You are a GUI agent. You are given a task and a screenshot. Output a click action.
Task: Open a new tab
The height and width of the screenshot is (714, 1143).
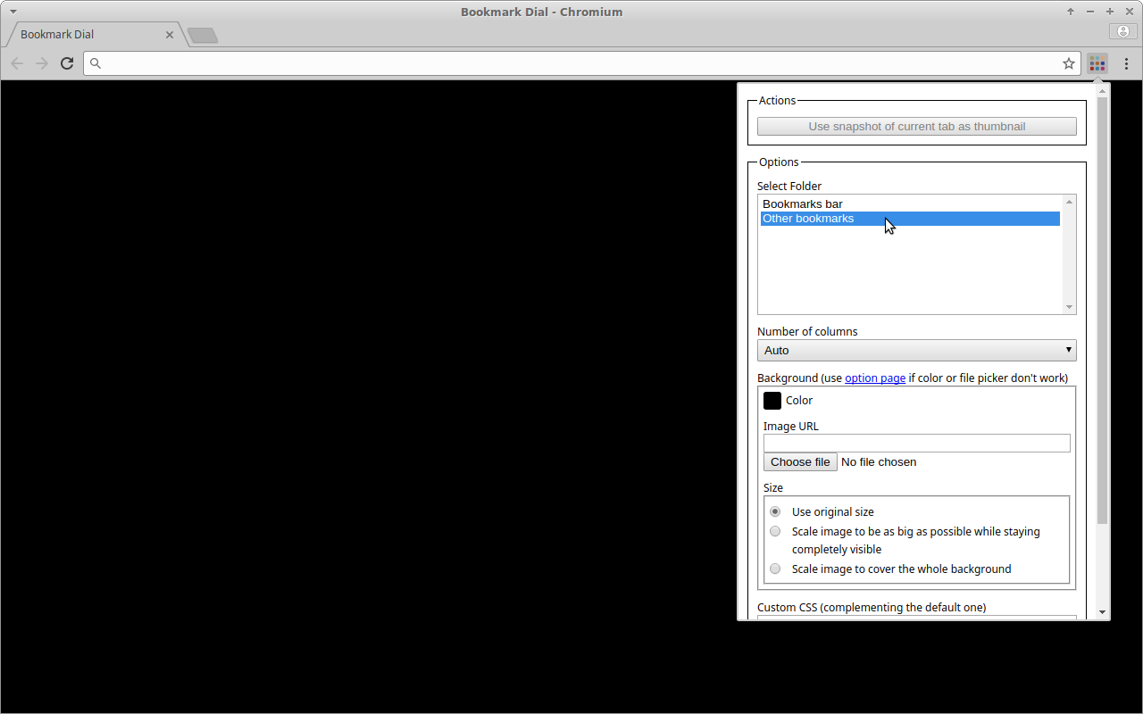tap(203, 35)
